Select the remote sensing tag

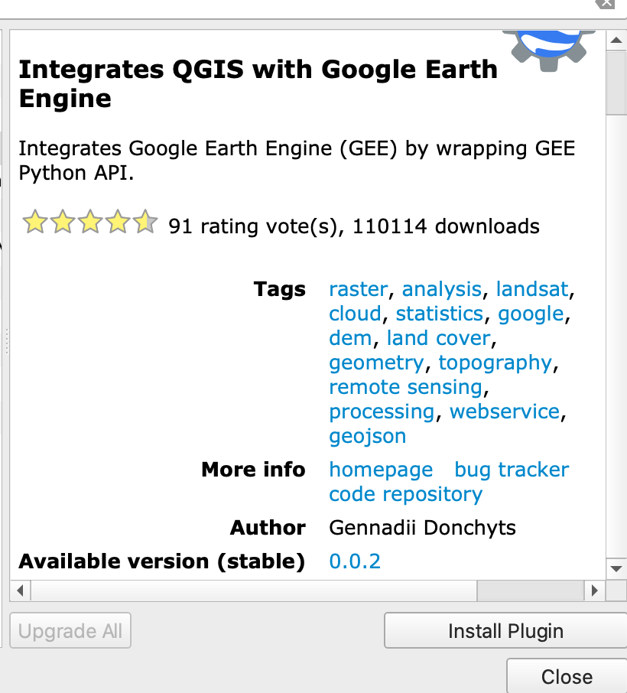point(406,387)
